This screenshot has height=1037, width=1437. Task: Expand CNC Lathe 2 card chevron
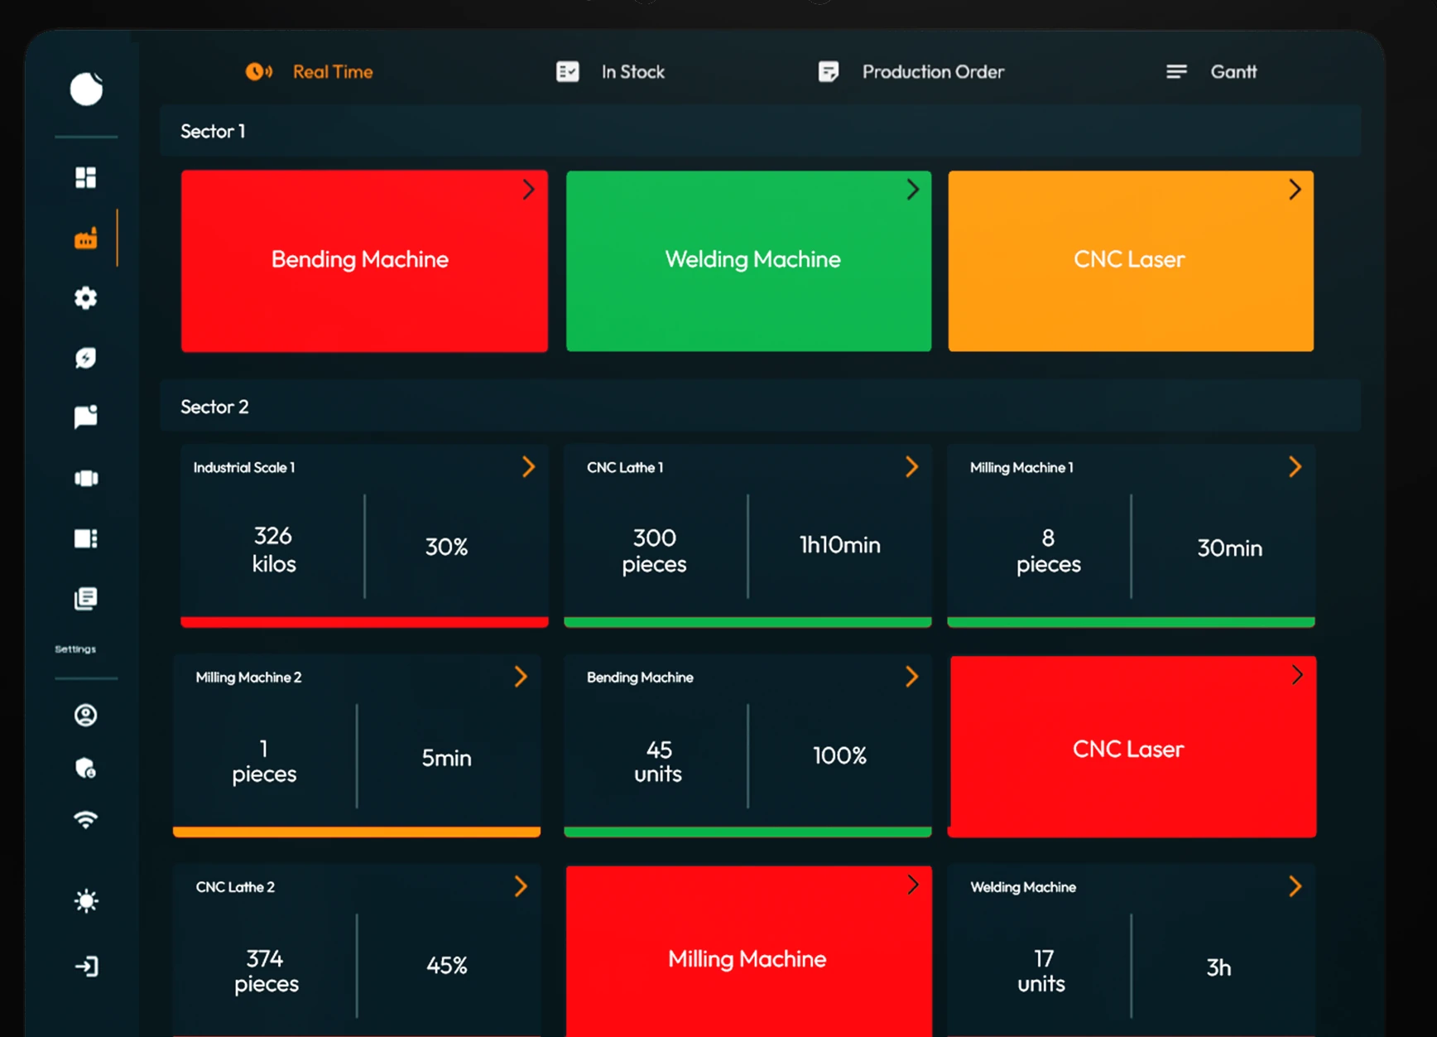point(521,886)
